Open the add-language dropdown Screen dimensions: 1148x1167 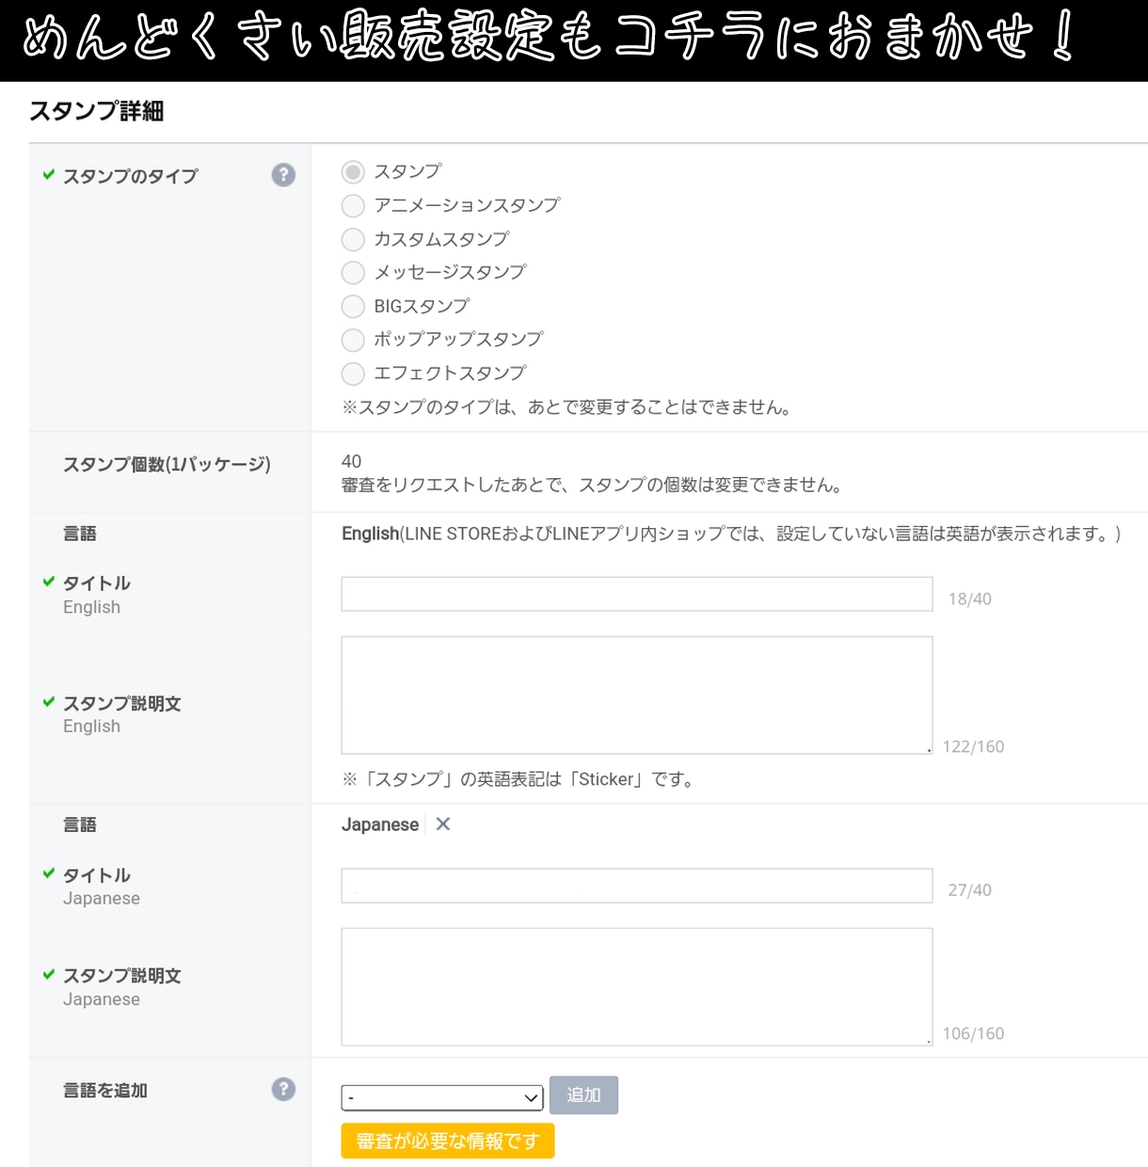point(442,1097)
